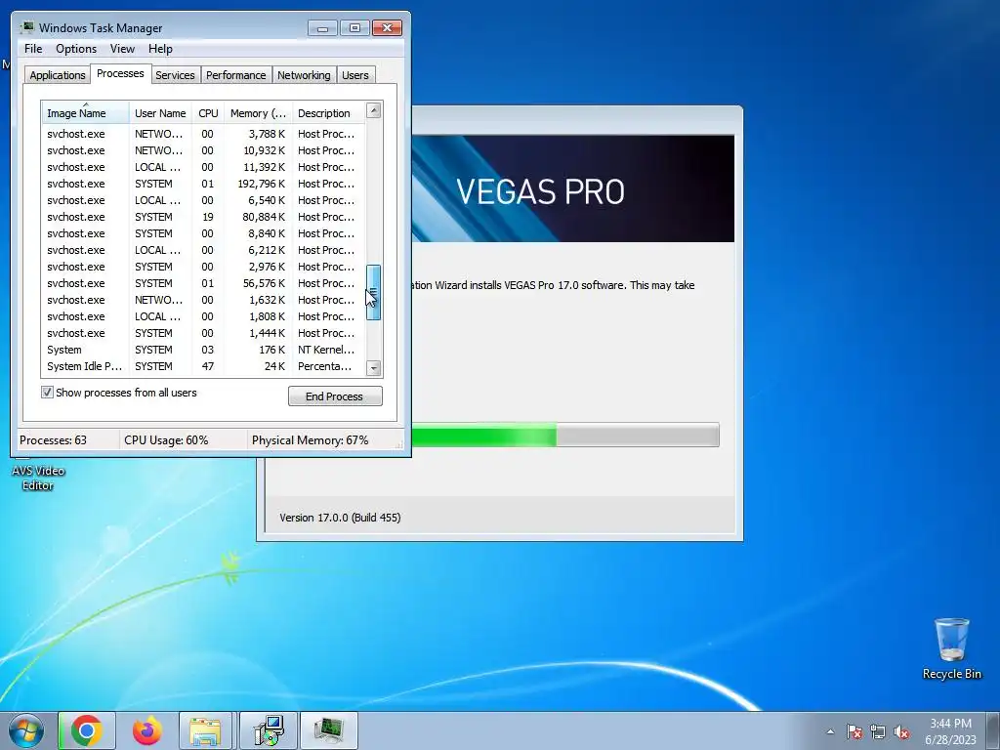Switch to the Applications tab
Screen dimensions: 1000x750
click(58, 75)
